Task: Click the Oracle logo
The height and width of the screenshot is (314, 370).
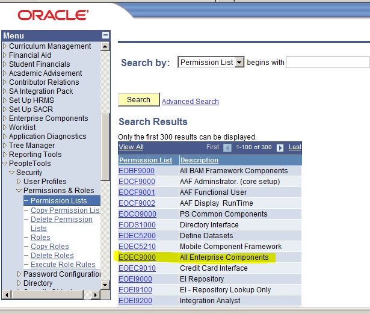Action: tap(53, 15)
